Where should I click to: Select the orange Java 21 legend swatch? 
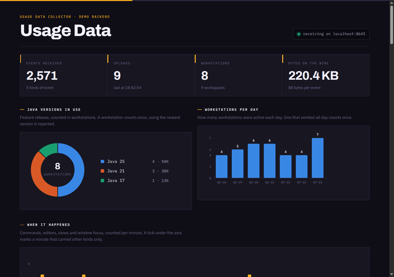click(x=103, y=171)
